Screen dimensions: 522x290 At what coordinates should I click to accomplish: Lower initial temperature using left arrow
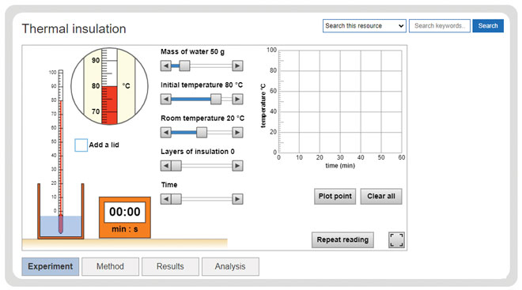coord(165,99)
